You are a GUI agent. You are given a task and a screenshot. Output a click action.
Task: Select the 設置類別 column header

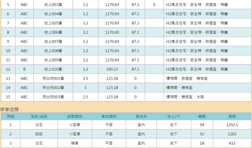point(75,117)
